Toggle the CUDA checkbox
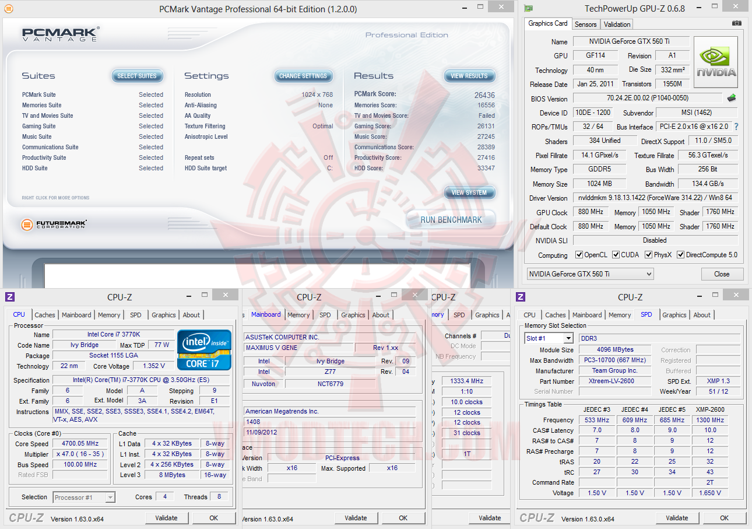 click(616, 255)
